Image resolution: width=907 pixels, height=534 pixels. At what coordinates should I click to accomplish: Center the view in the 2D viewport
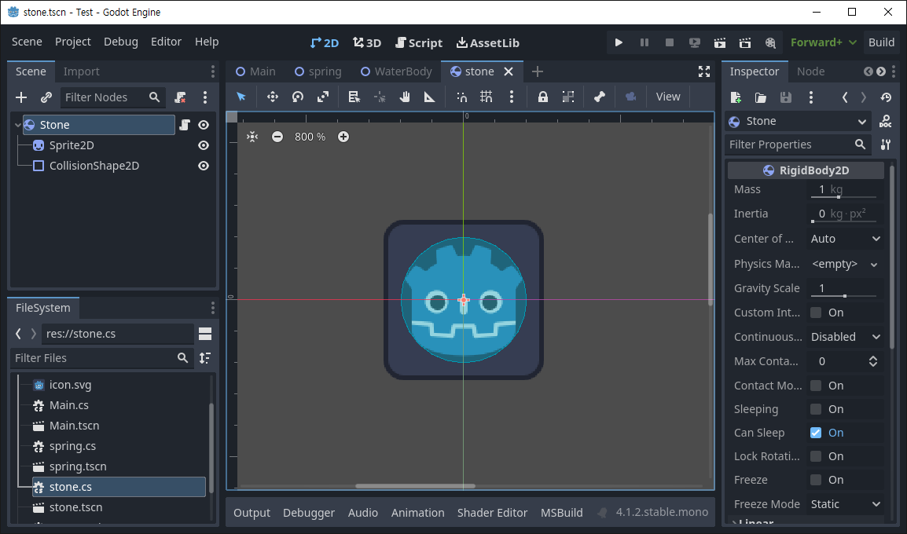click(252, 137)
